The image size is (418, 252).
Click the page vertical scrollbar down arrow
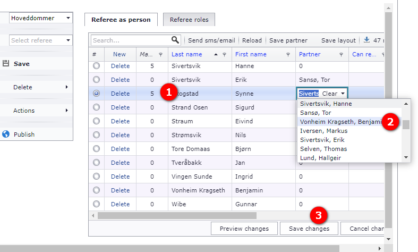[x=388, y=239]
